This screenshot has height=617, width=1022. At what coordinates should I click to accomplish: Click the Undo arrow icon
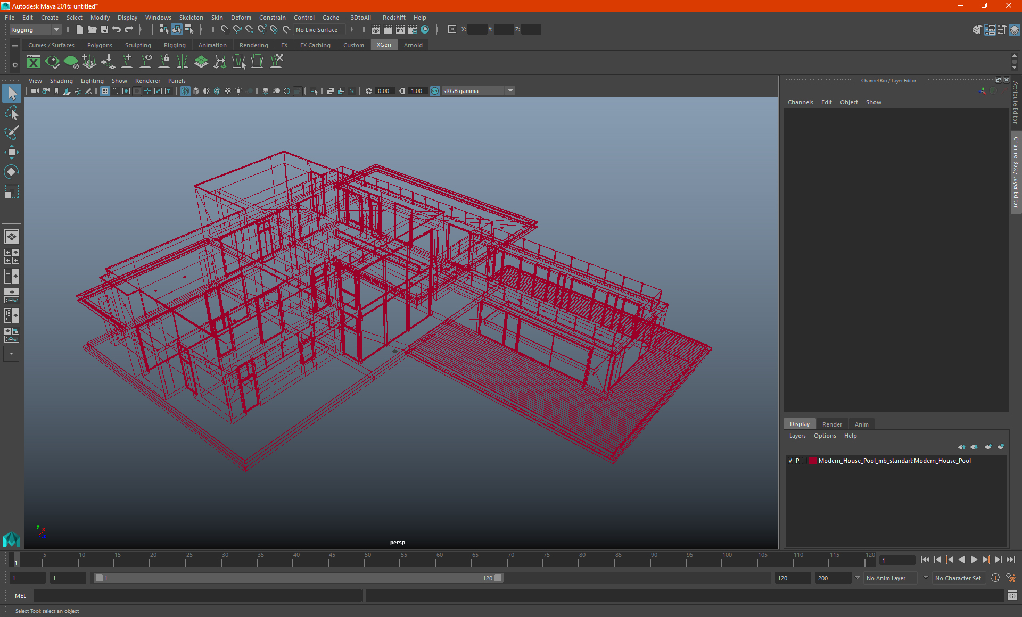pyautogui.click(x=117, y=30)
